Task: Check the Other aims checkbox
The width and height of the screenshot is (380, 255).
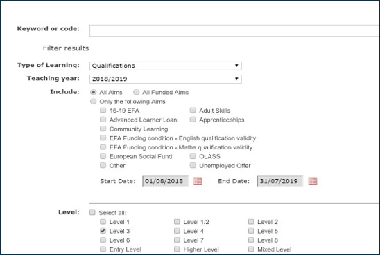Action: 103,165
